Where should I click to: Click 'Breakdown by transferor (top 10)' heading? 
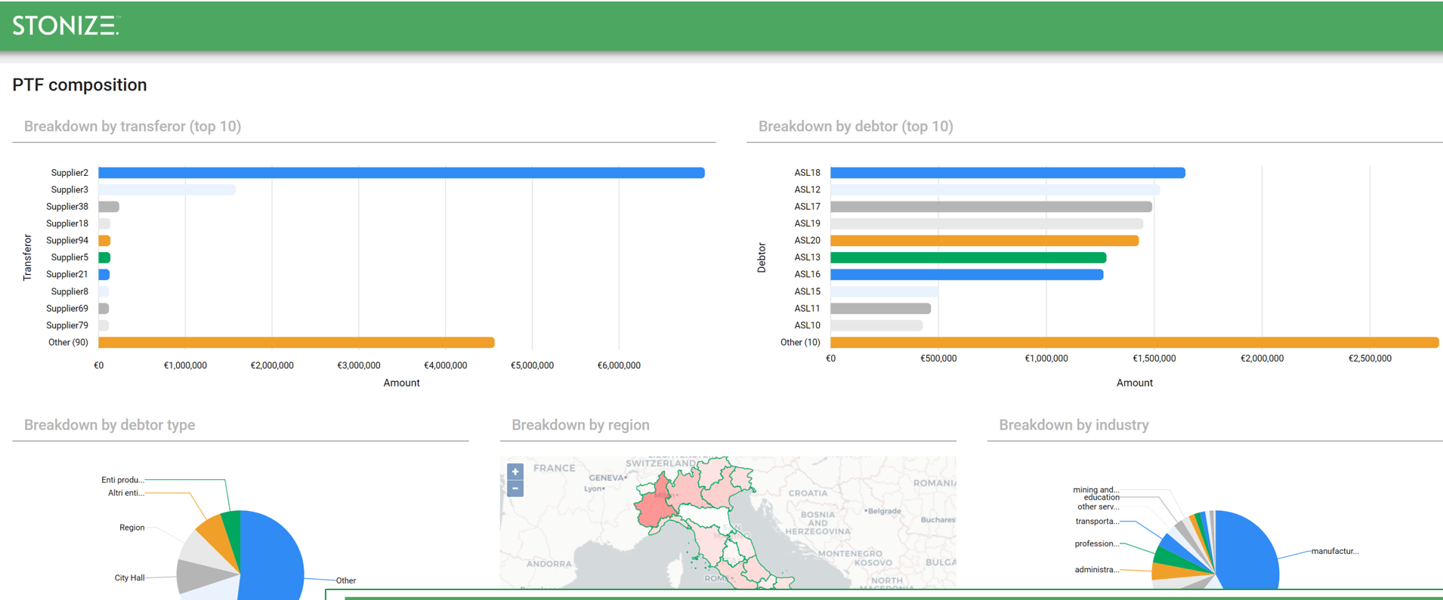coord(132,126)
